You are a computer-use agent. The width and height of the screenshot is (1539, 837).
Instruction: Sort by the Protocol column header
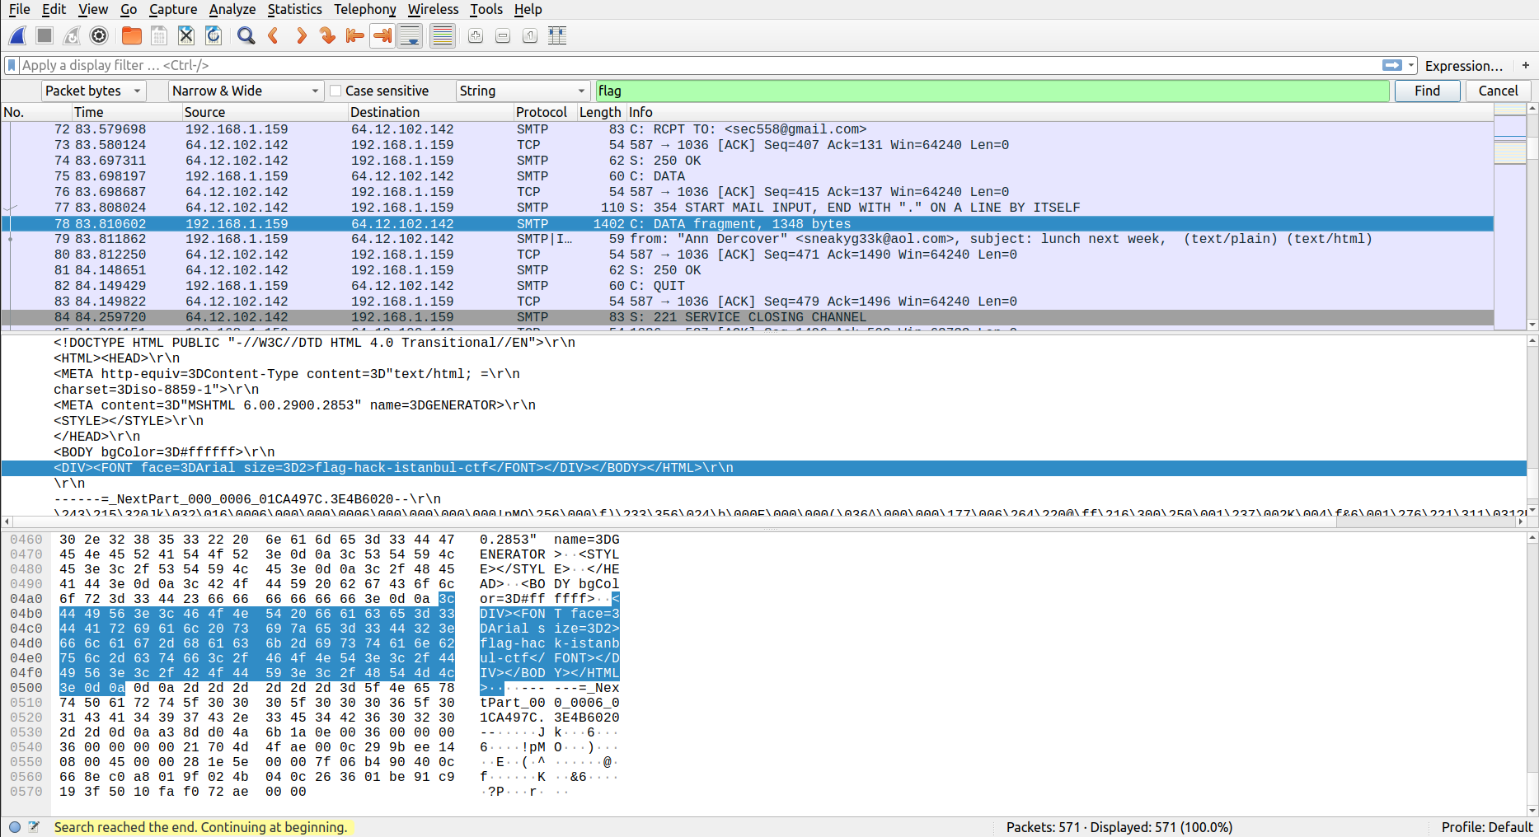pos(545,112)
